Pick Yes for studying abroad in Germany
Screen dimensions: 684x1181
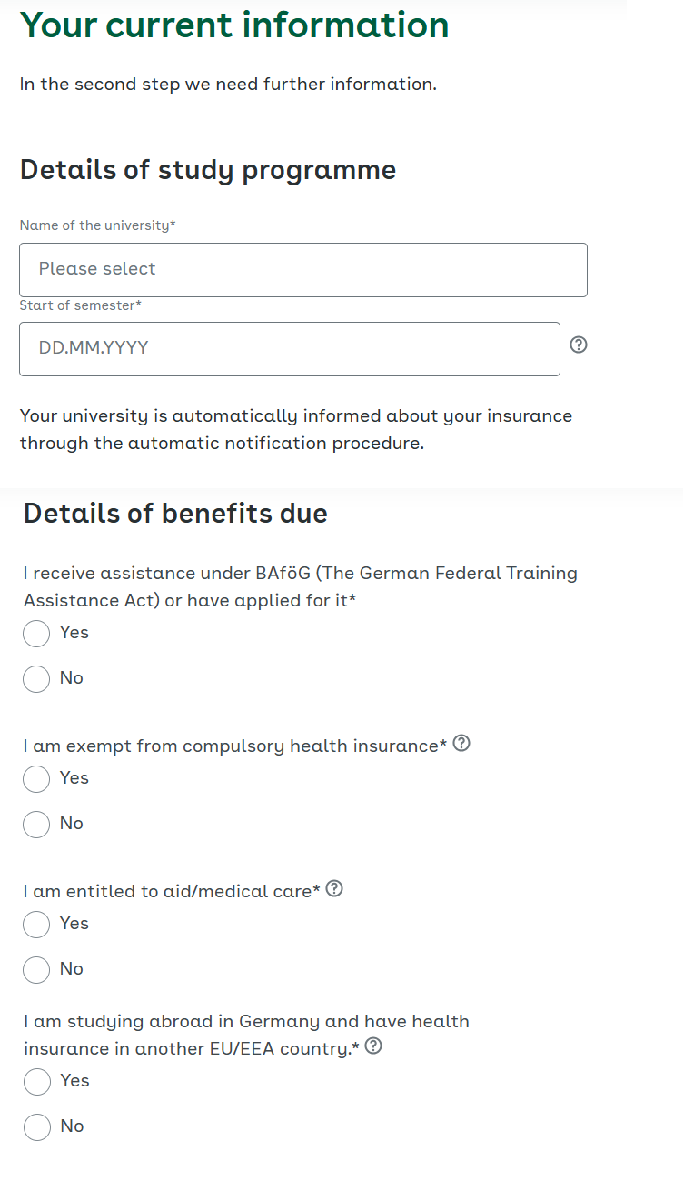point(37,1082)
